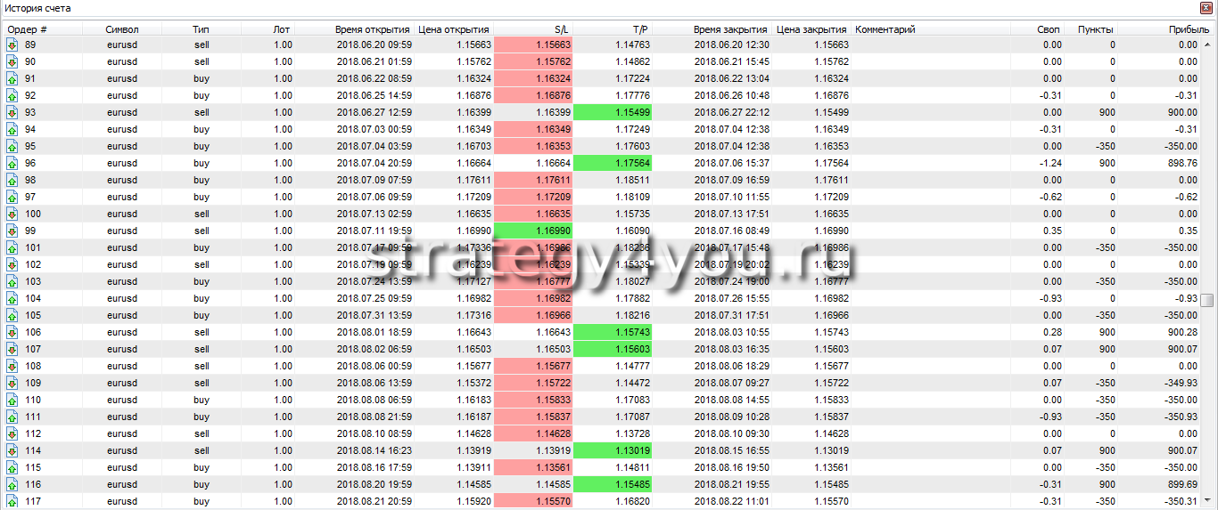Click the buy icon on order 117

[12, 501]
